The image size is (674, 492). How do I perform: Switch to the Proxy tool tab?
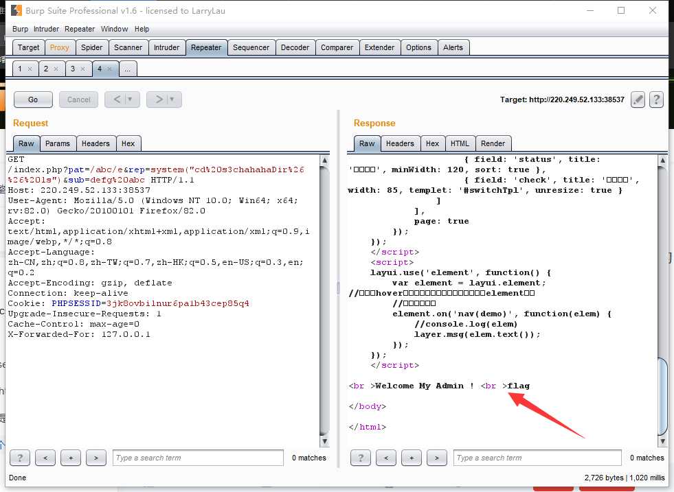tap(59, 47)
